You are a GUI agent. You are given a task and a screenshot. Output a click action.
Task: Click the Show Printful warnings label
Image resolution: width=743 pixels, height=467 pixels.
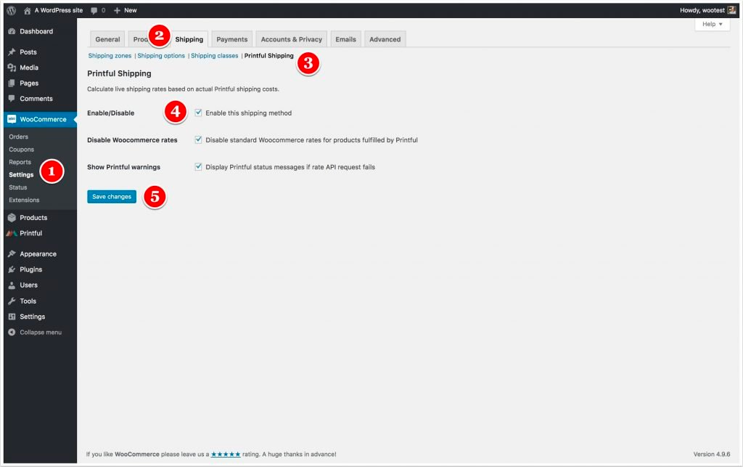point(123,167)
